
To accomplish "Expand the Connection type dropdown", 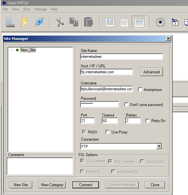I will 159,146.
